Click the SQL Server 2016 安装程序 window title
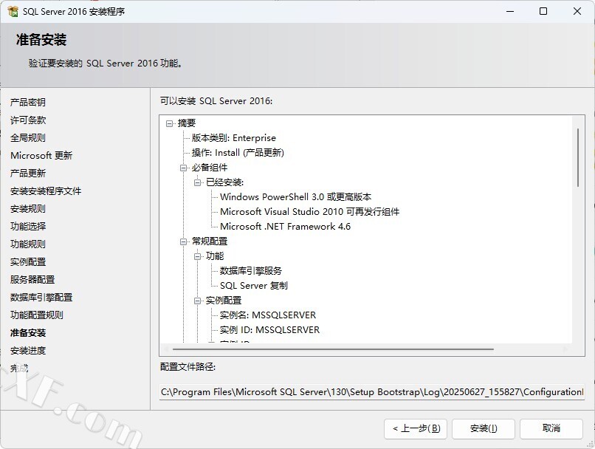Screen dimensions: 595x449 point(74,11)
